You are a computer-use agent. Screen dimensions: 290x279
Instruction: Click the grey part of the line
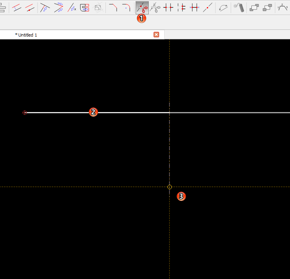point(230,112)
